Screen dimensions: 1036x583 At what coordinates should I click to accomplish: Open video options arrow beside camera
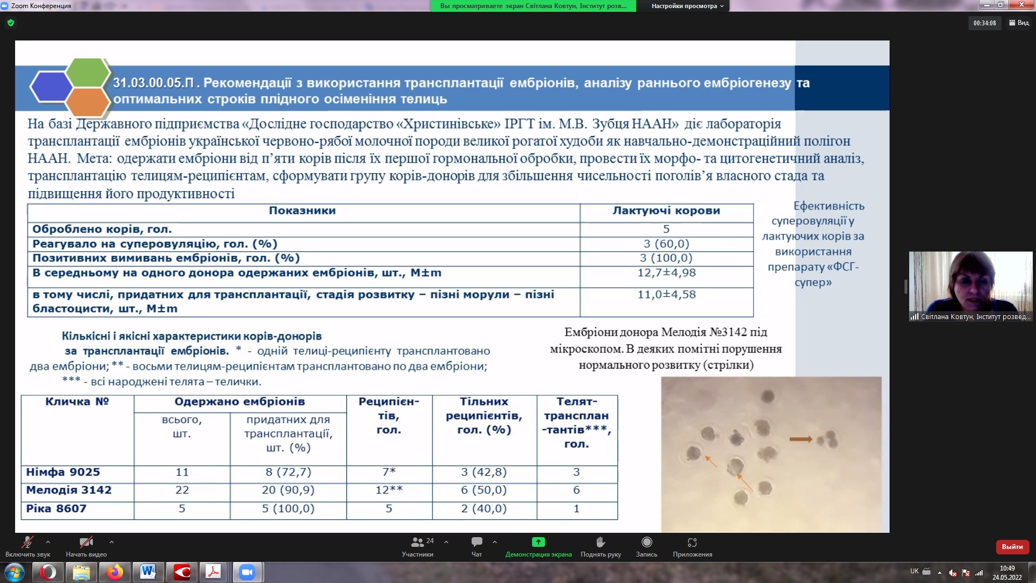(112, 542)
